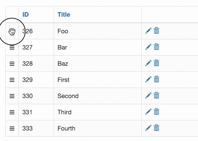The height and width of the screenshot is (141, 198).
Task: Click the Third title cell
Action: pyautogui.click(x=98, y=112)
